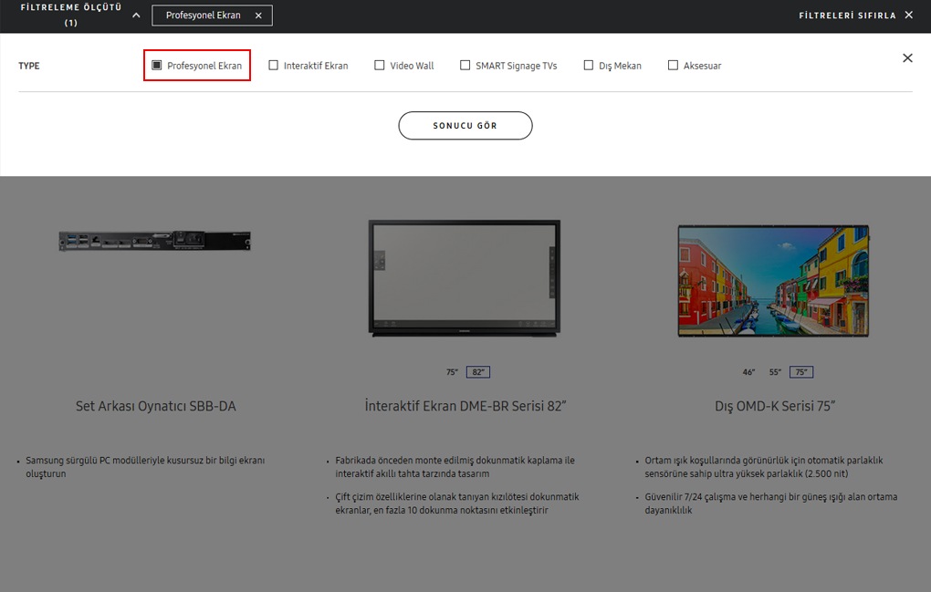Check the Aksesuar filter checkbox
Screen dimensions: 931x592
[x=673, y=66]
